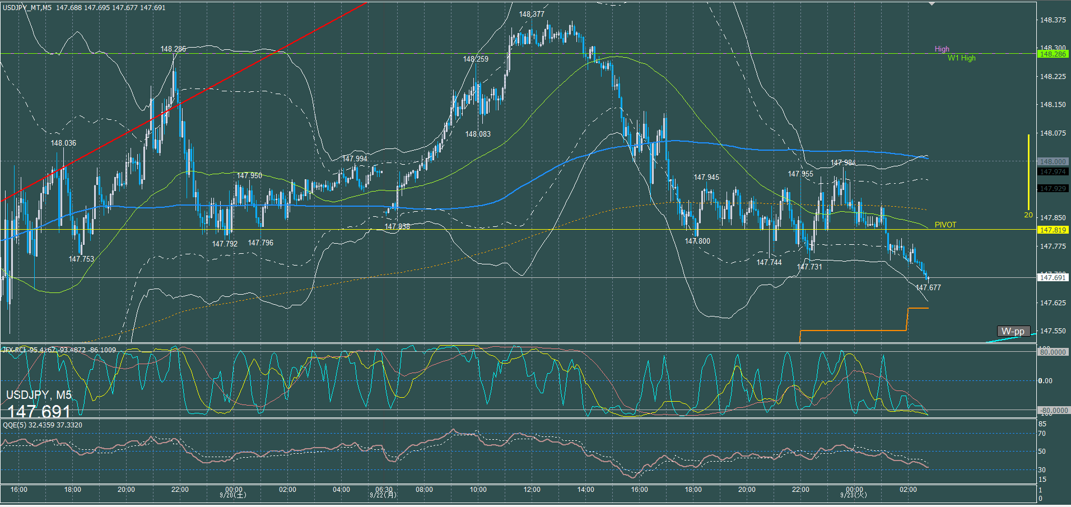Click the 147.677 swing low label
Viewport: 1071px width, 507px height.
(x=928, y=287)
